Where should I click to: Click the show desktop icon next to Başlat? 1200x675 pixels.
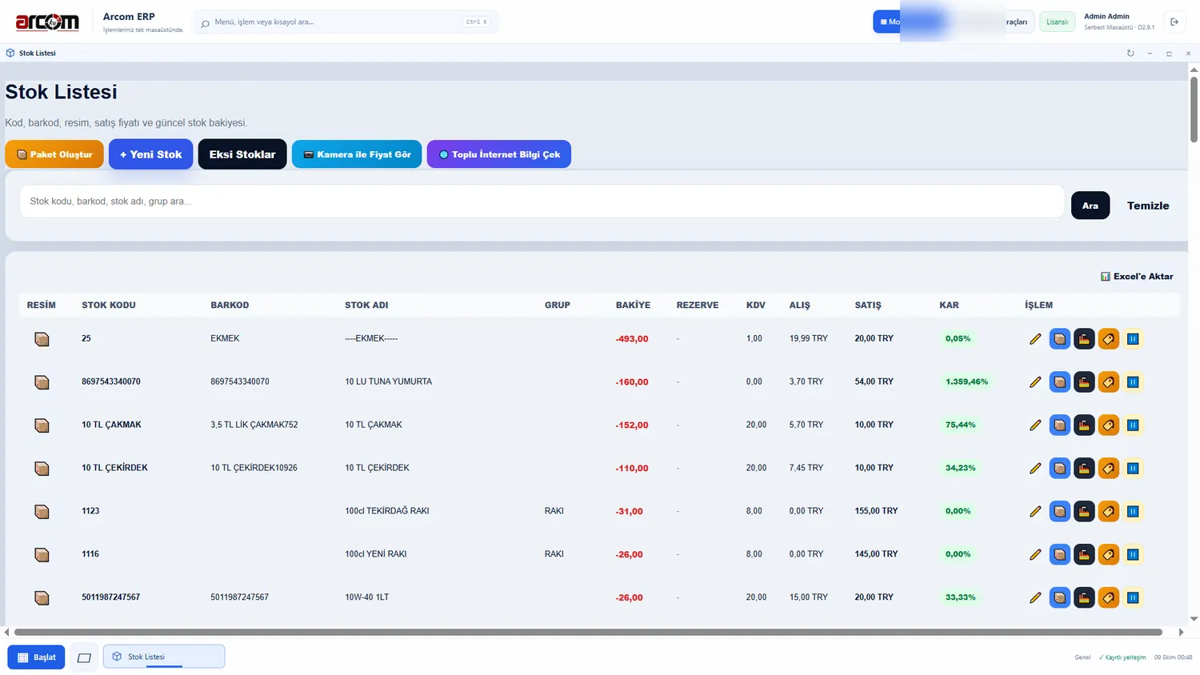pos(84,657)
